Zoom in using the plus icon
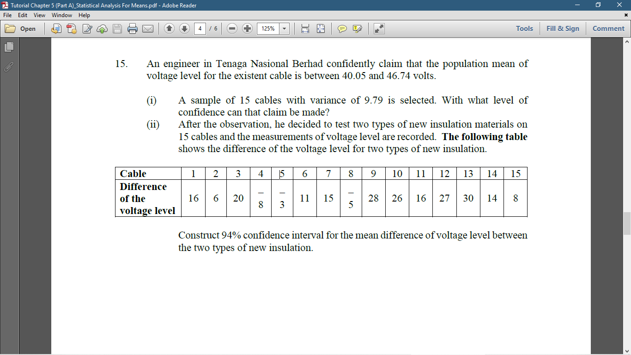Viewport: 631px width, 355px height. pyautogui.click(x=247, y=29)
